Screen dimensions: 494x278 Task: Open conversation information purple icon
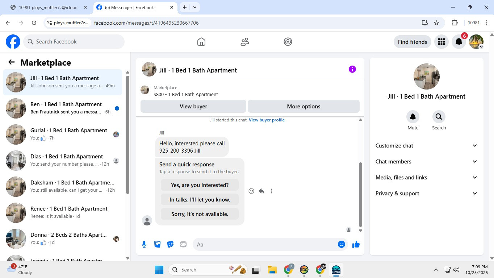tap(352, 69)
